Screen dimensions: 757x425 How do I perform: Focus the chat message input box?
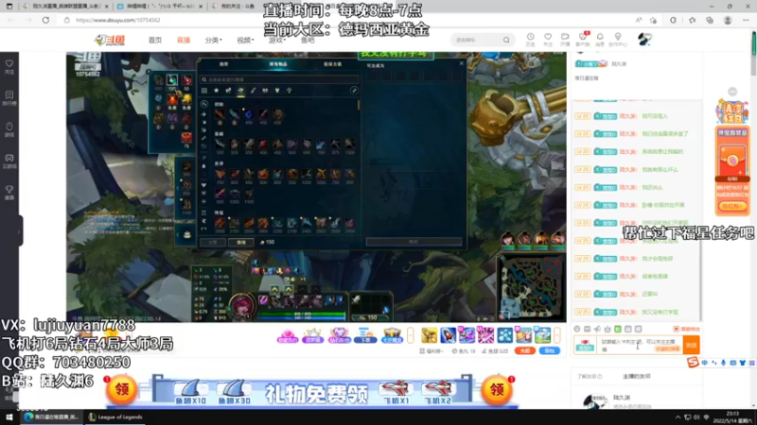click(x=641, y=345)
